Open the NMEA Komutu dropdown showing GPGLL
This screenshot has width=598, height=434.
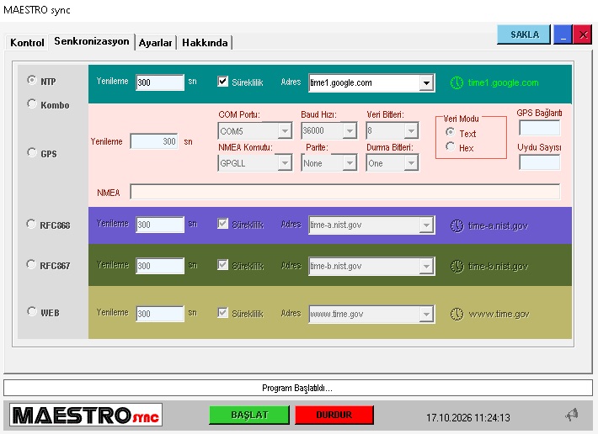point(285,163)
